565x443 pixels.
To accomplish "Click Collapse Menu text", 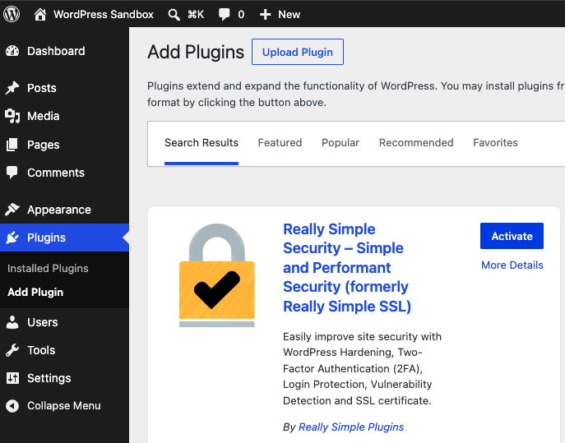I will pos(64,406).
